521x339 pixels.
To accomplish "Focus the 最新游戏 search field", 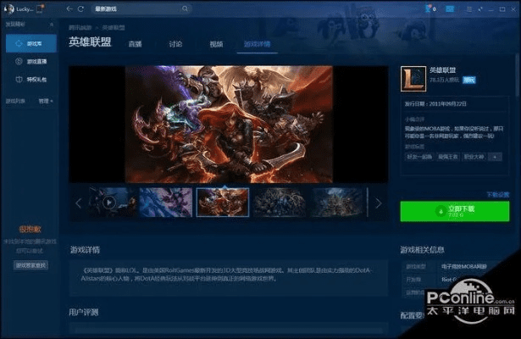I will pos(141,9).
